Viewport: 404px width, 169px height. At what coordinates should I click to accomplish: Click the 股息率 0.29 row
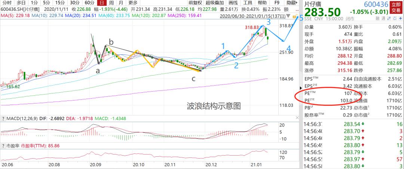click(x=328, y=115)
